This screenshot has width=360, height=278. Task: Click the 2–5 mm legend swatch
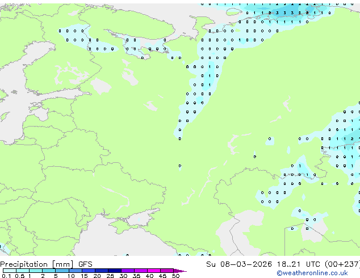(49, 271)
